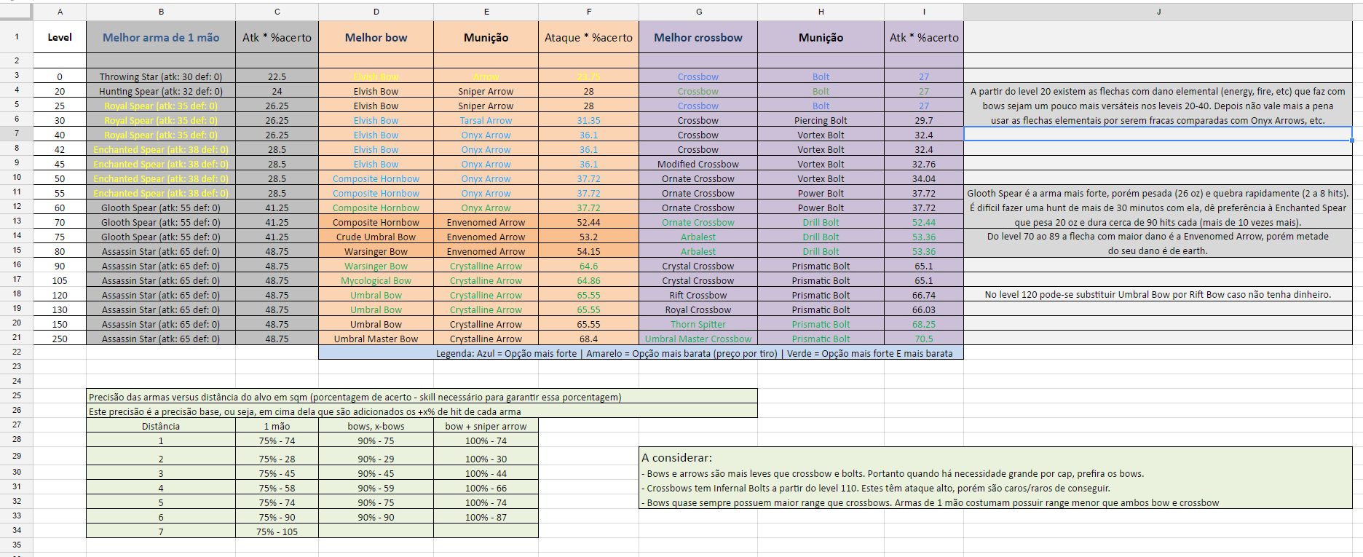Select column header J
Screen dimensions: 1363x557
[x=1158, y=12]
